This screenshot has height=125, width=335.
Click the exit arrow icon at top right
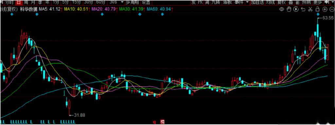pos(327,2)
